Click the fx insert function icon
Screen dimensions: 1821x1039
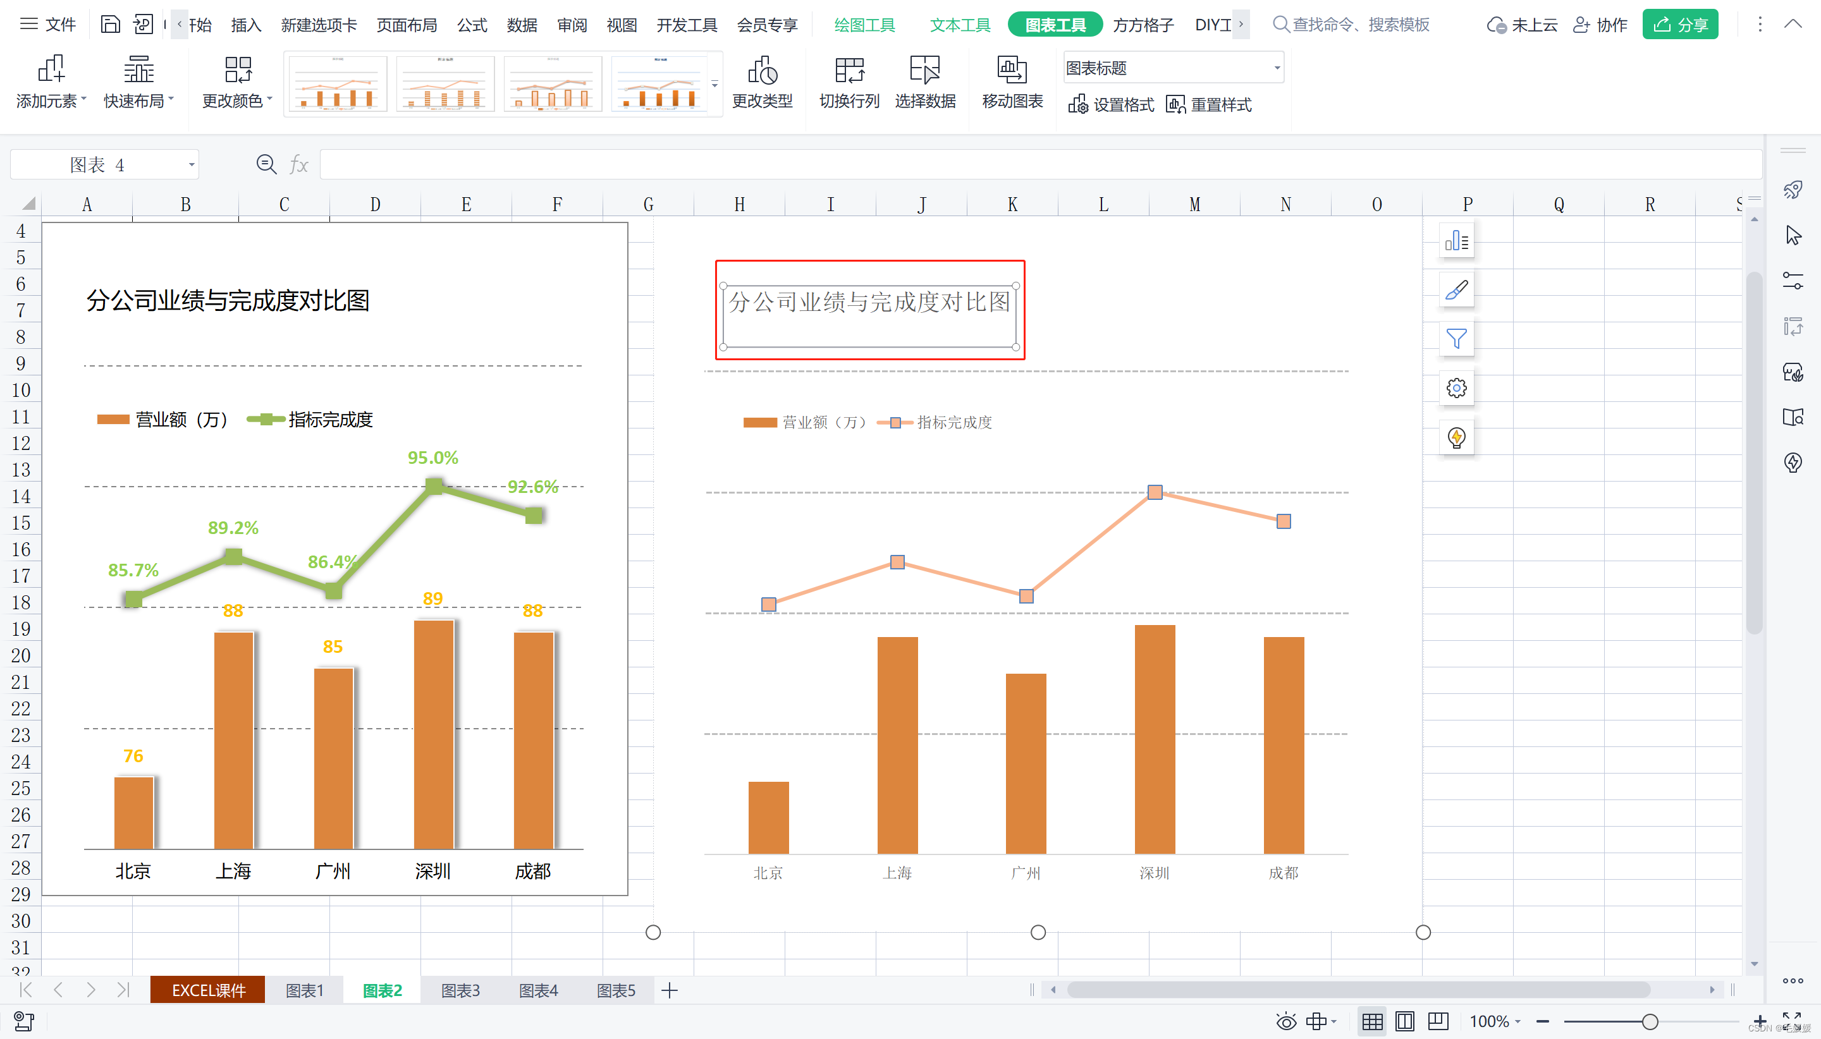298,165
